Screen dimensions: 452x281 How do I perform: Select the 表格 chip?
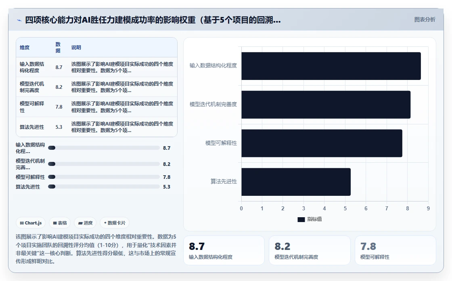[x=60, y=223]
